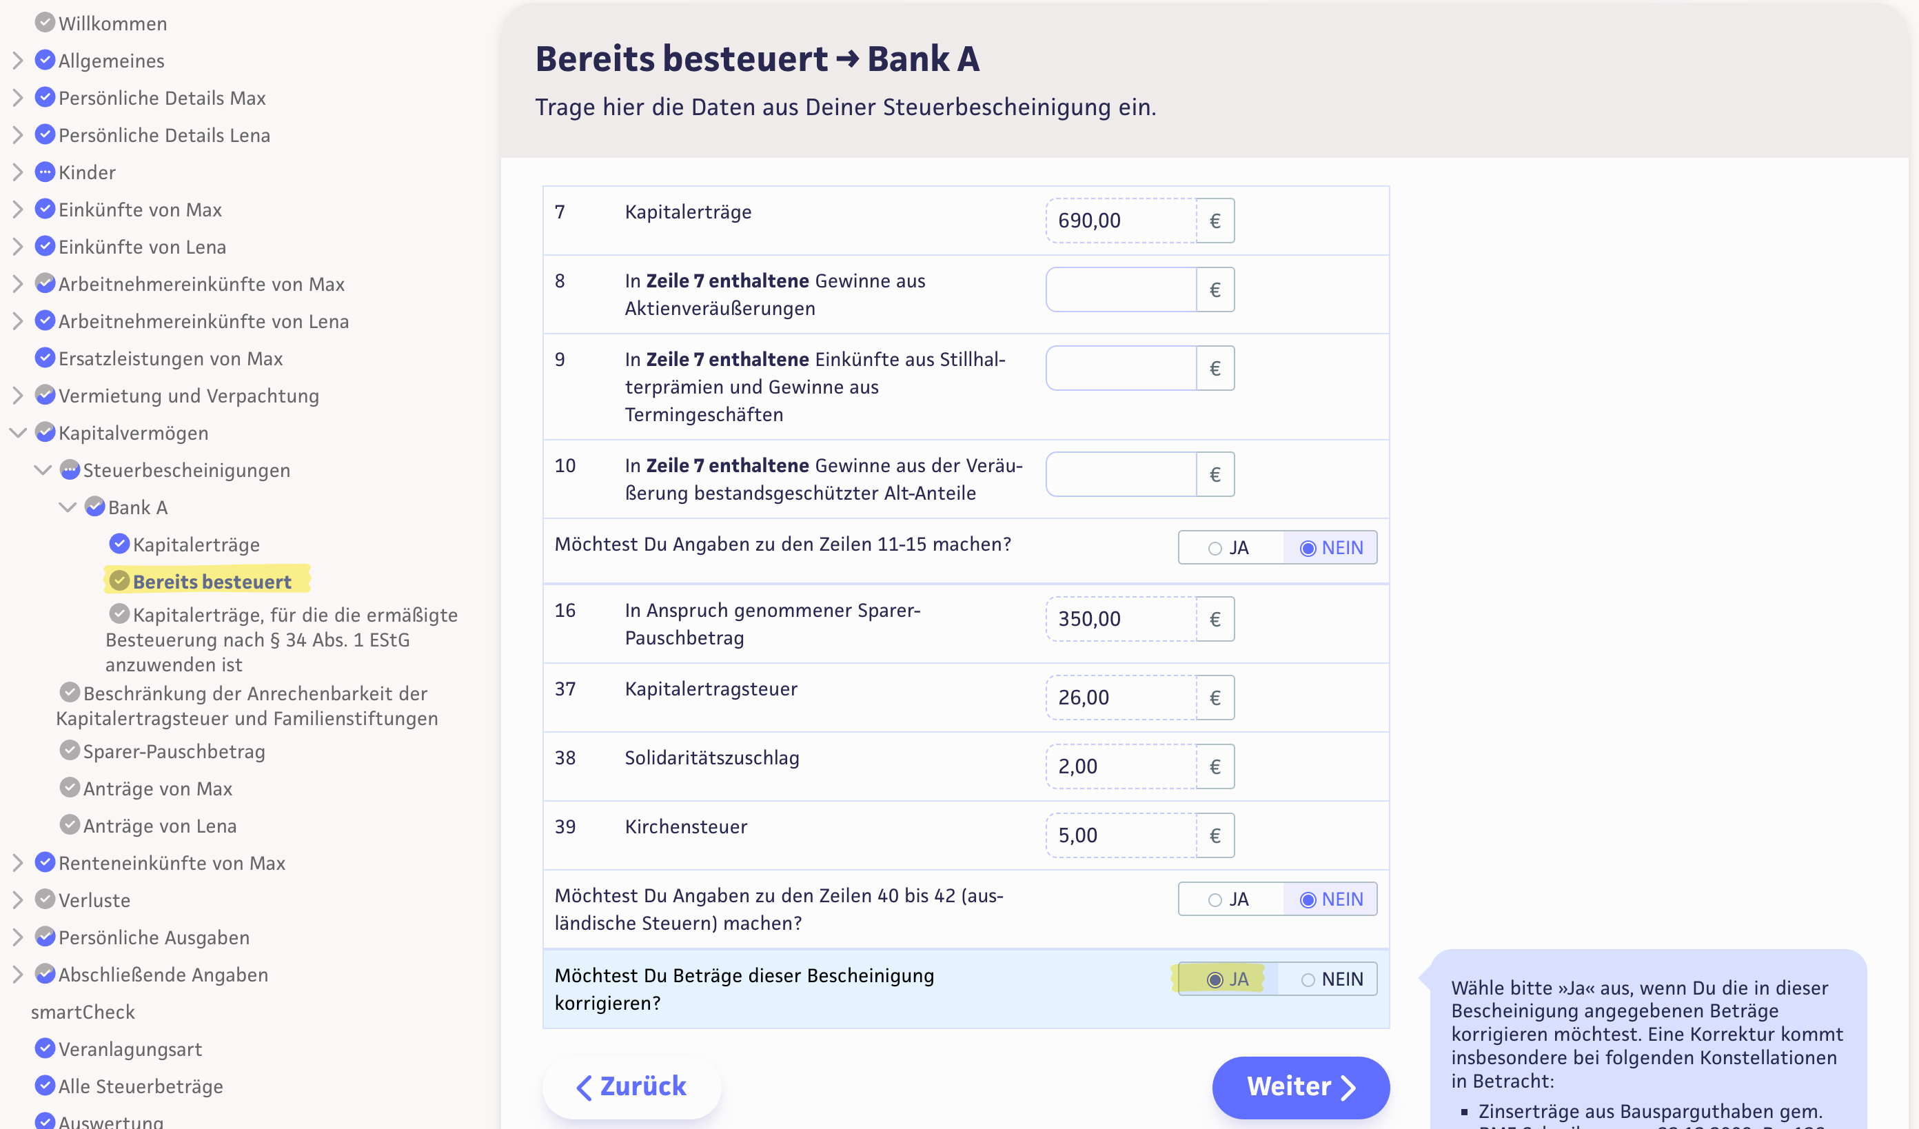Expand Einkünfte von Lena section
Viewport: 1919px width, 1129px height.
[x=17, y=247]
